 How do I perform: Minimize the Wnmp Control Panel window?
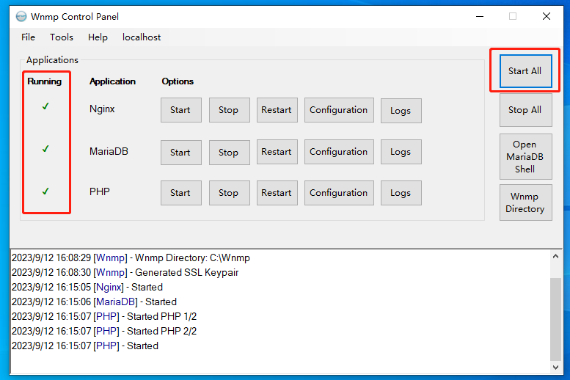(x=480, y=16)
